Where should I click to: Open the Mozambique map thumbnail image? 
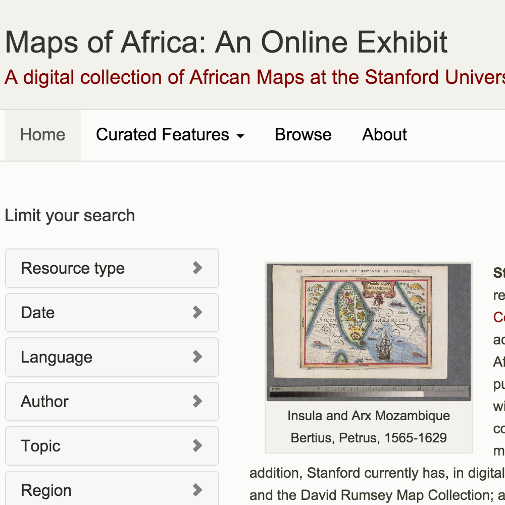pyautogui.click(x=369, y=332)
